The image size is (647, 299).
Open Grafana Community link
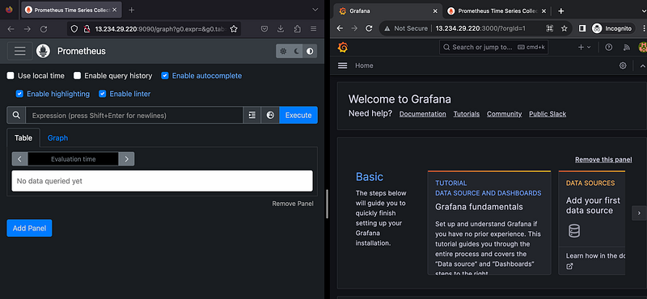coord(504,114)
